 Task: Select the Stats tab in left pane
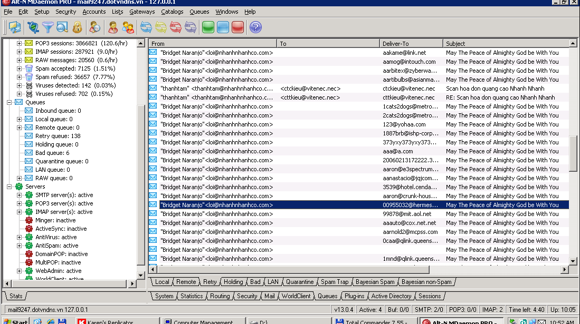[x=16, y=296]
